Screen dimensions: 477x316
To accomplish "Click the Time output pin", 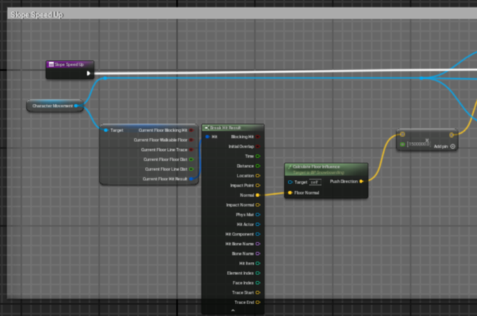I will point(258,157).
